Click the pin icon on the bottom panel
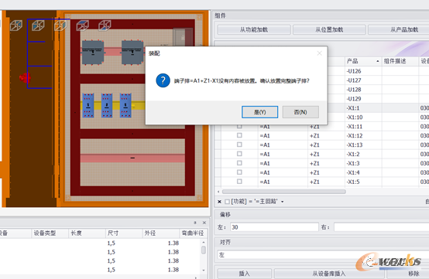The image size is (429, 279). coord(195,223)
